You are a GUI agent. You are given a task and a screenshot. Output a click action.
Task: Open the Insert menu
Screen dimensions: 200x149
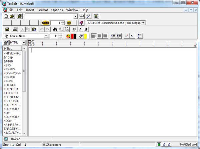tap(30, 10)
